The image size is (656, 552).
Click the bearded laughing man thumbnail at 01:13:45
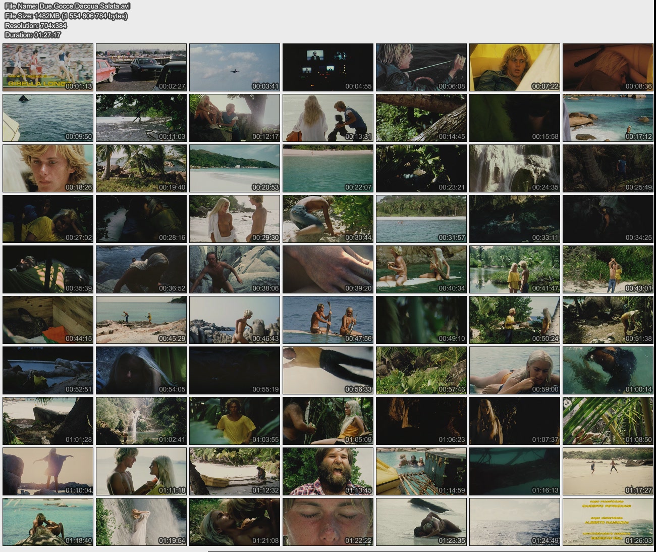tap(328, 471)
